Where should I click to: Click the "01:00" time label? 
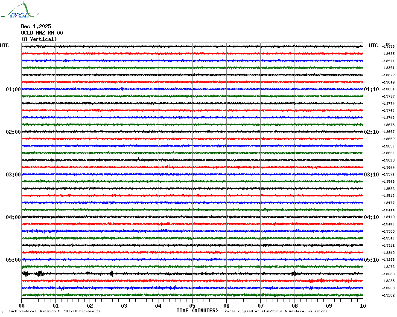tap(13, 89)
